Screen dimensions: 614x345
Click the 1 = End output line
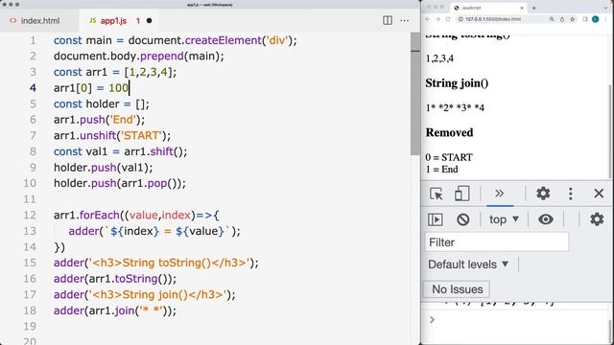[441, 170]
